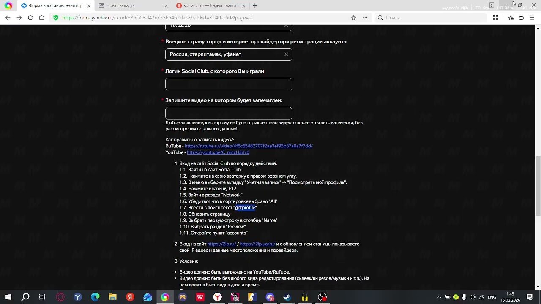Clear the date field above
Viewport: 541px width, 304px height.
click(286, 26)
